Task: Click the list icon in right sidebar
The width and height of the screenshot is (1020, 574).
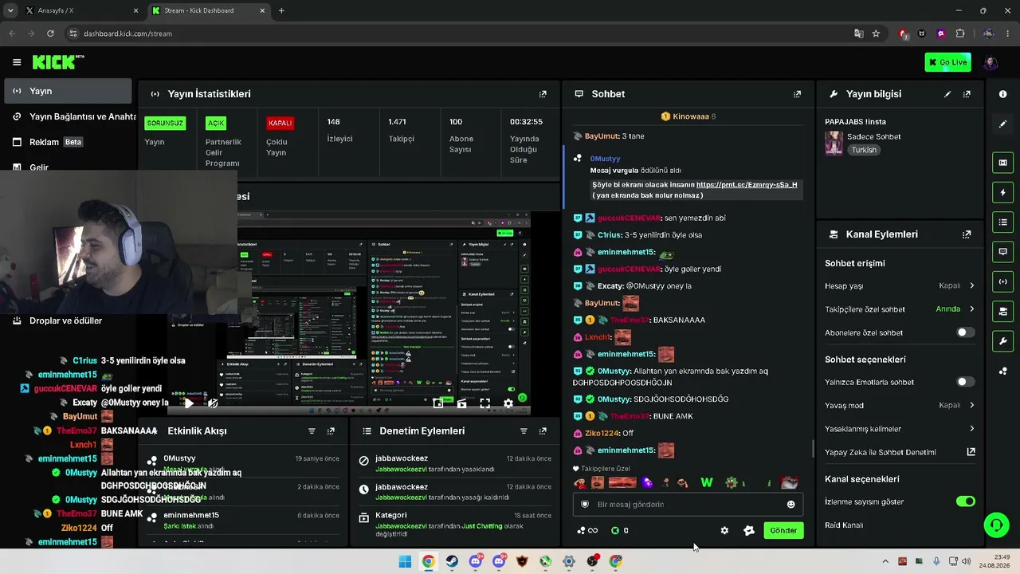Action: pos(1002,222)
